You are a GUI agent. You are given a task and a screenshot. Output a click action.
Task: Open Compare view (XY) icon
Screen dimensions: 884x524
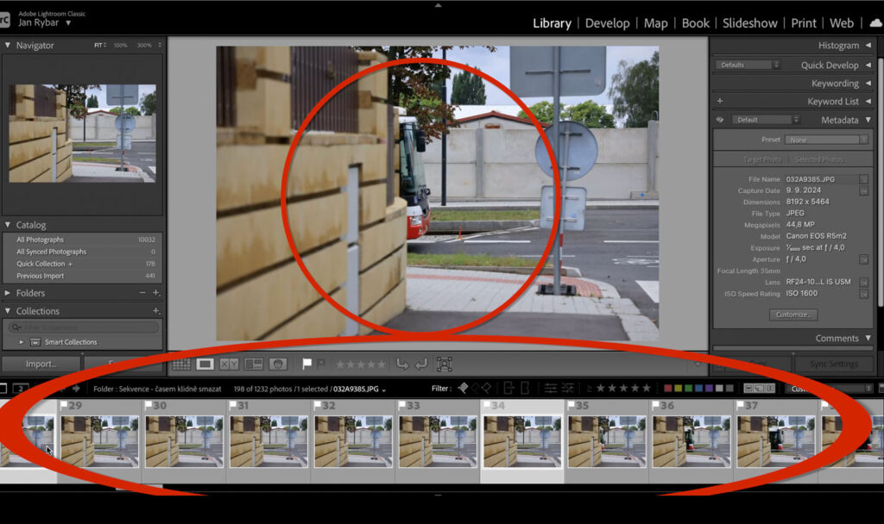pyautogui.click(x=229, y=365)
